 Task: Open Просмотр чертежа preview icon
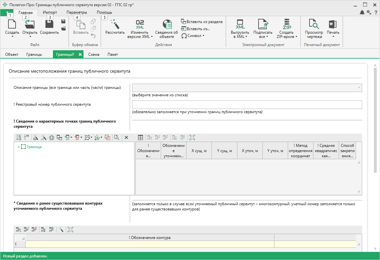tap(314, 24)
